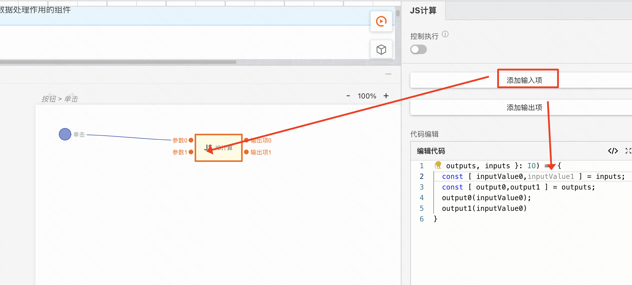Open the 3D cube component icon
Image resolution: width=632 pixels, height=285 pixels.
381,49
